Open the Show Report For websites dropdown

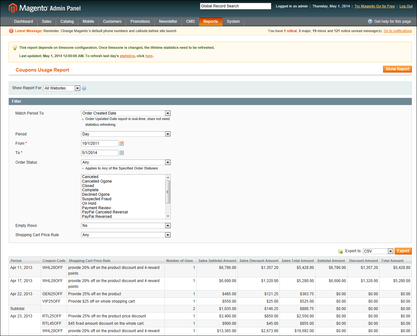click(62, 88)
